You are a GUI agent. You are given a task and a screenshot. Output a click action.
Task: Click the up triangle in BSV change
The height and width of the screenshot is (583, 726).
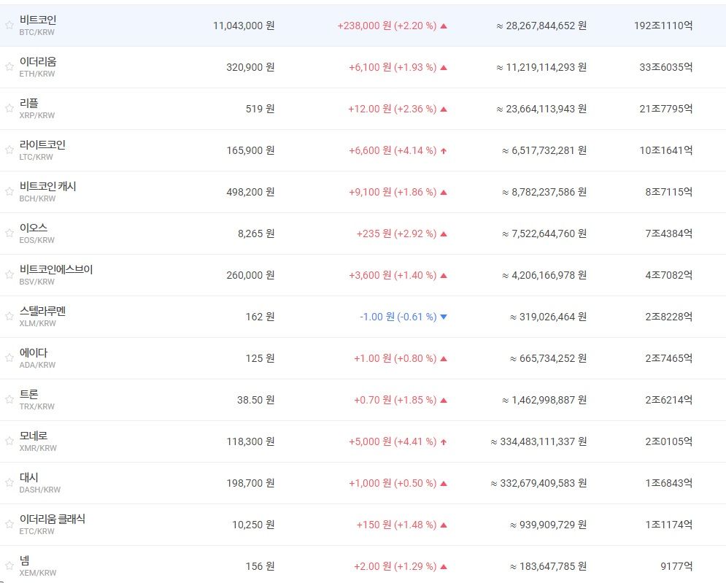pos(444,276)
